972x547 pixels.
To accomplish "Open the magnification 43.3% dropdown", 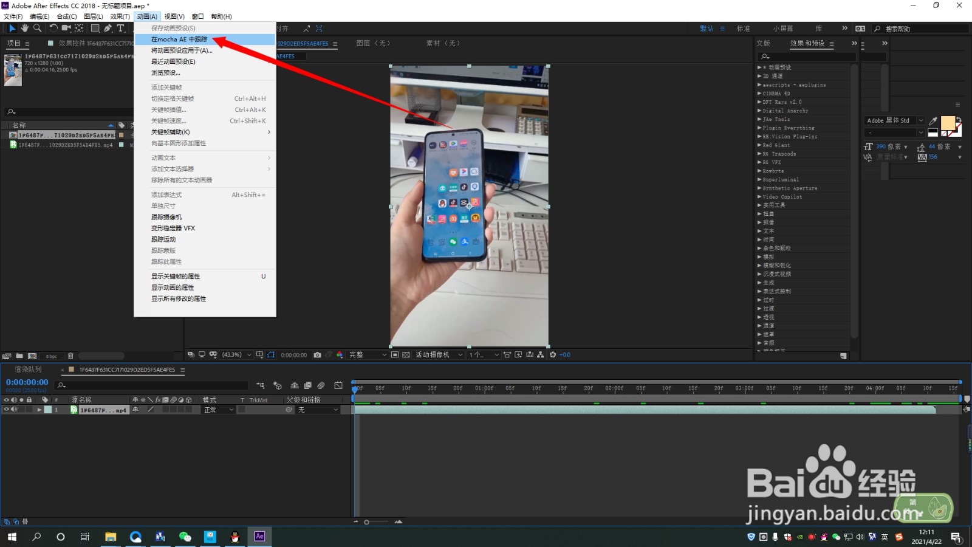I will point(237,355).
